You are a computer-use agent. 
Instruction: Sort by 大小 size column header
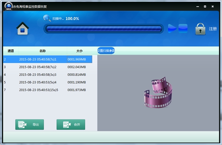(79, 51)
